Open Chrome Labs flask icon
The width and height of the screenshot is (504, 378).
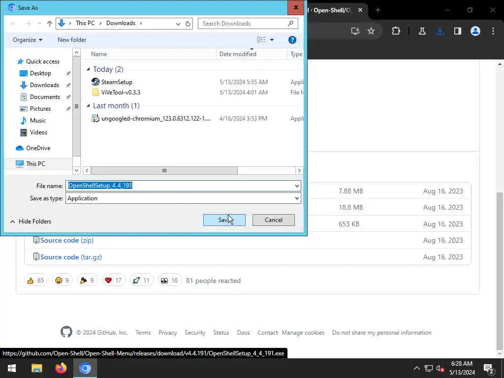pos(422,31)
